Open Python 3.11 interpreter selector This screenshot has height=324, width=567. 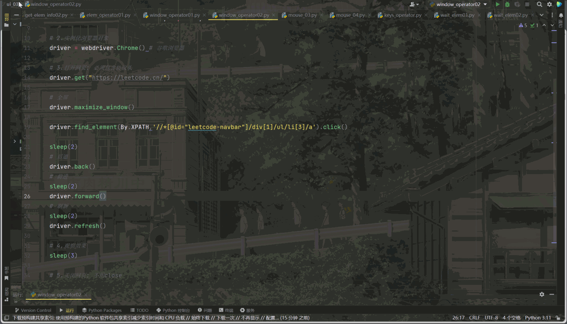click(x=538, y=318)
